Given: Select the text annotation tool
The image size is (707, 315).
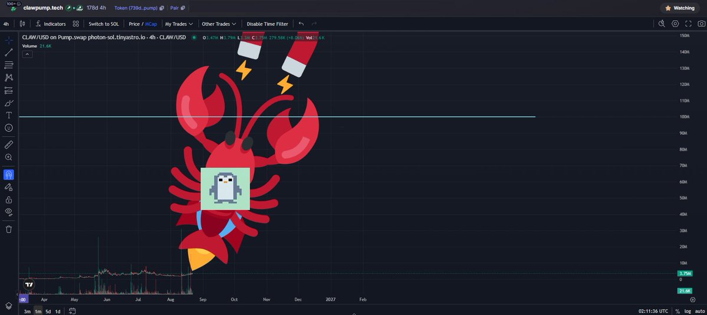Looking at the screenshot, I should [9, 116].
